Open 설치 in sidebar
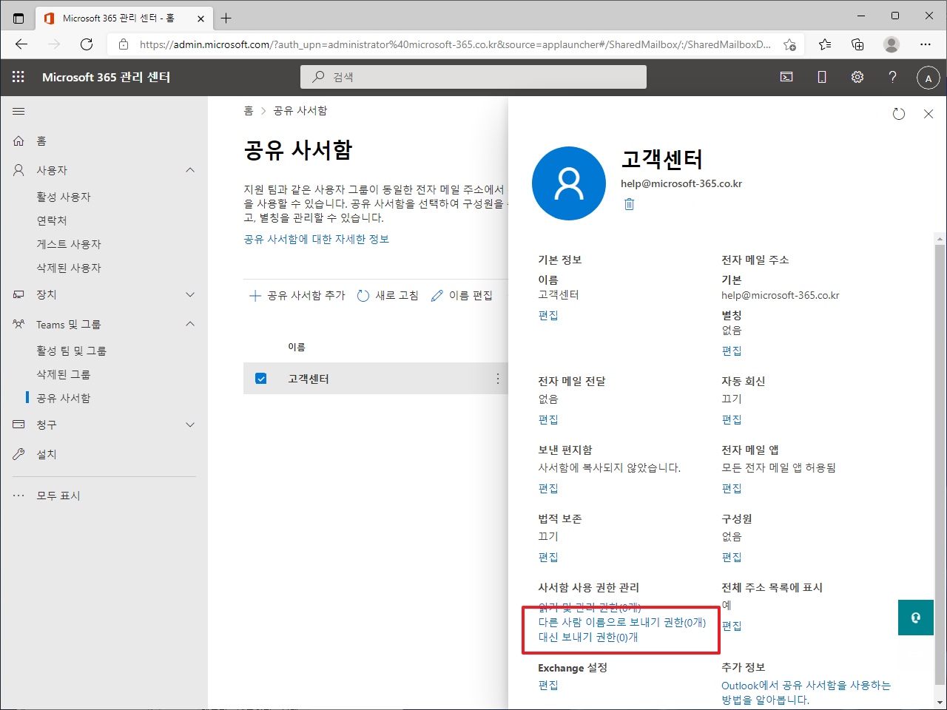The width and height of the screenshot is (947, 710). pyautogui.click(x=47, y=454)
